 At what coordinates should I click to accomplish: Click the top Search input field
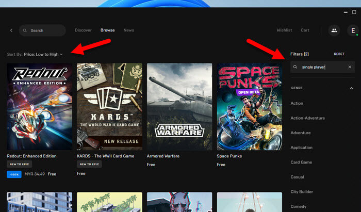point(42,30)
